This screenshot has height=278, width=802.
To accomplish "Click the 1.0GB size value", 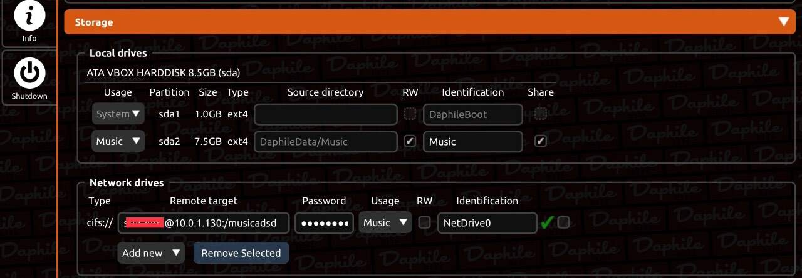I will point(208,114).
